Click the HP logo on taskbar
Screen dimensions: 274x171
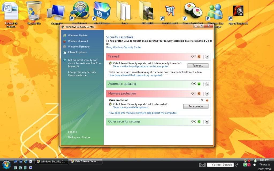pyautogui.click(x=202, y=165)
